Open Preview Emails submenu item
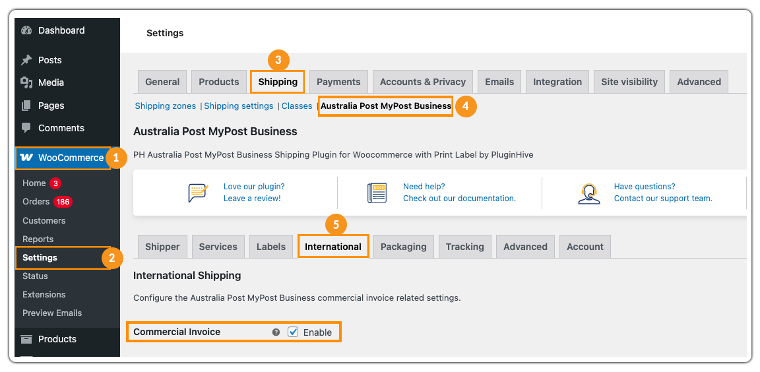The width and height of the screenshot is (760, 372). (x=52, y=313)
